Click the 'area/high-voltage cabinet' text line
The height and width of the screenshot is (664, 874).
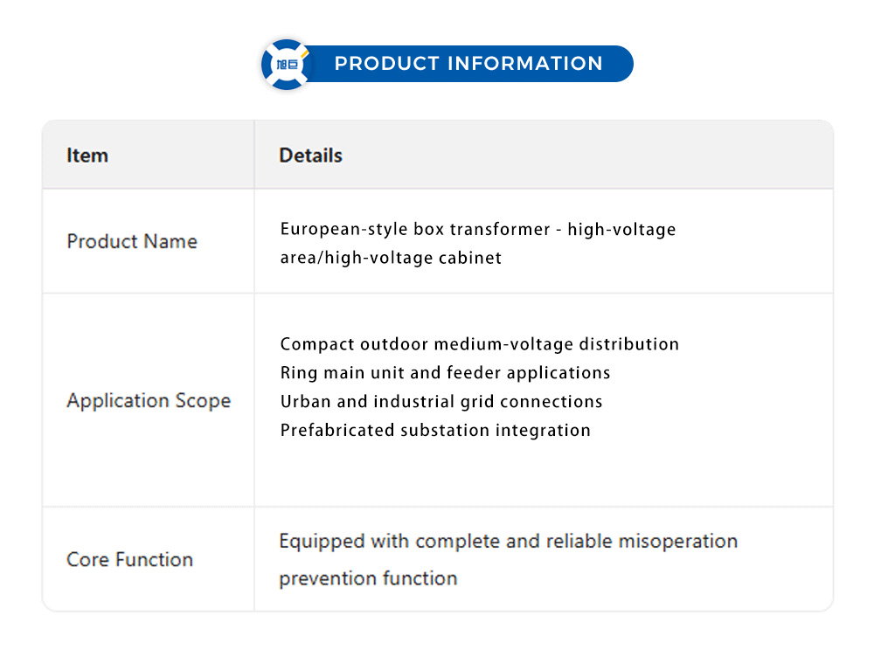[x=391, y=258]
